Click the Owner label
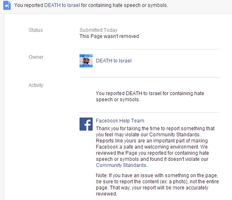 (x=36, y=57)
